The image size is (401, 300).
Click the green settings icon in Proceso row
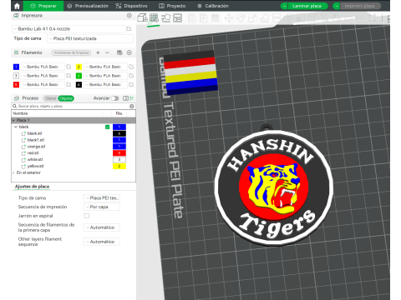point(132,98)
